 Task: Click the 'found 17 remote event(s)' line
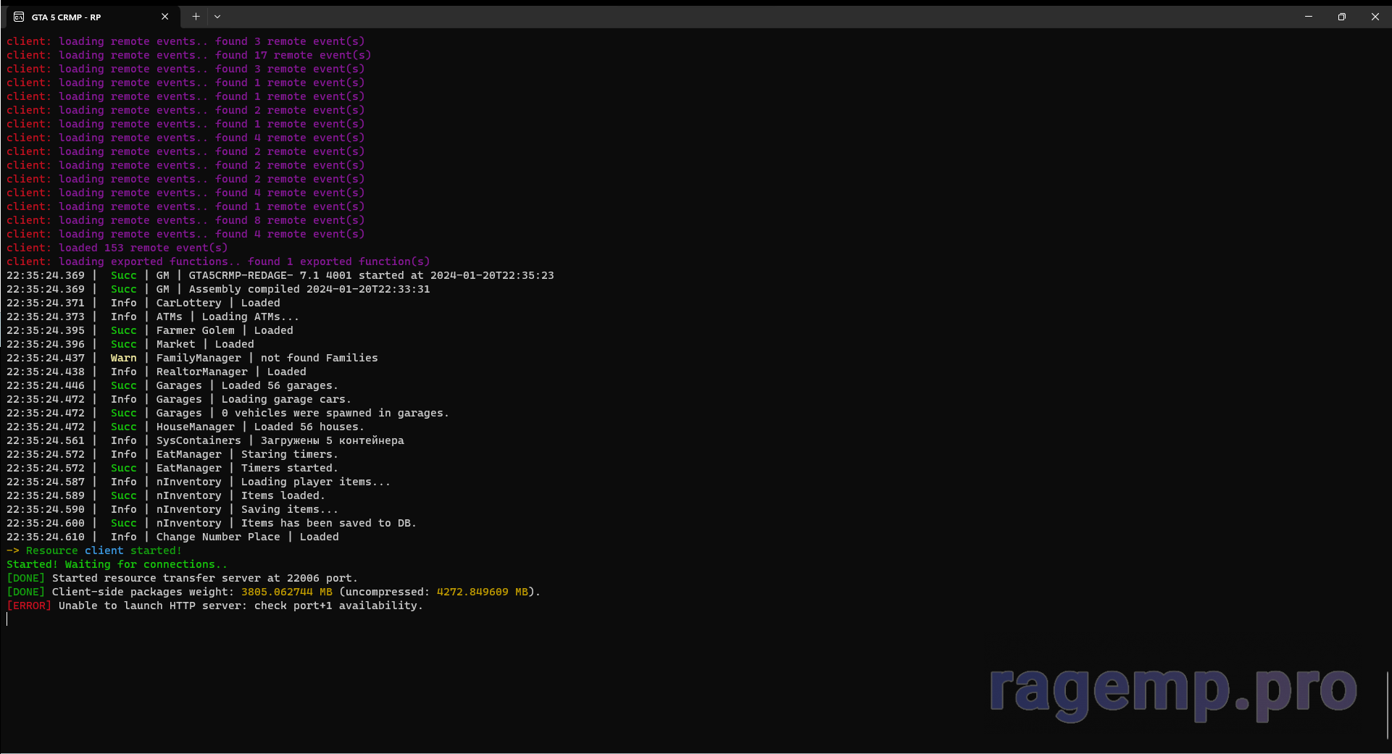pyautogui.click(x=188, y=55)
